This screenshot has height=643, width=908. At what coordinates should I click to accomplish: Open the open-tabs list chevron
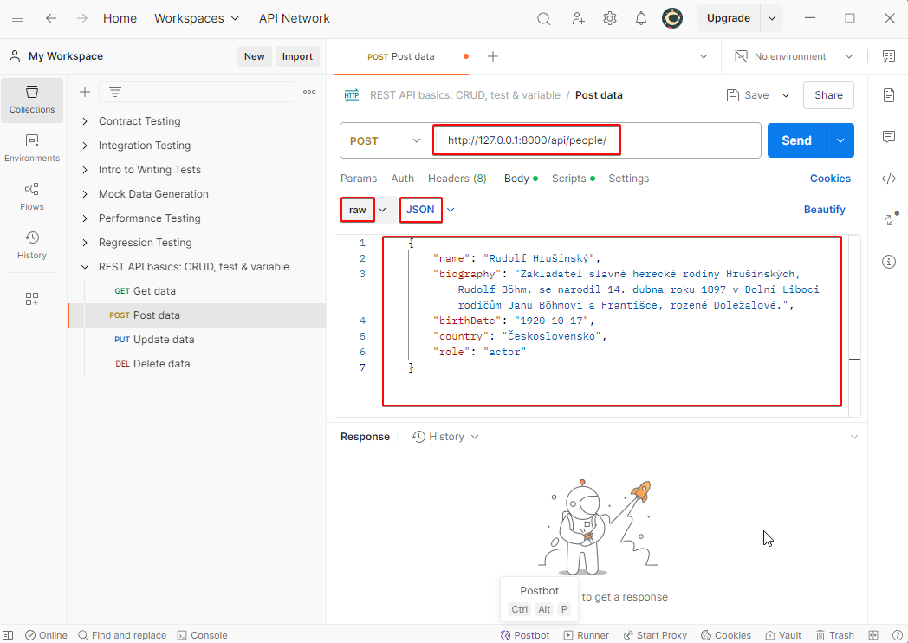704,56
